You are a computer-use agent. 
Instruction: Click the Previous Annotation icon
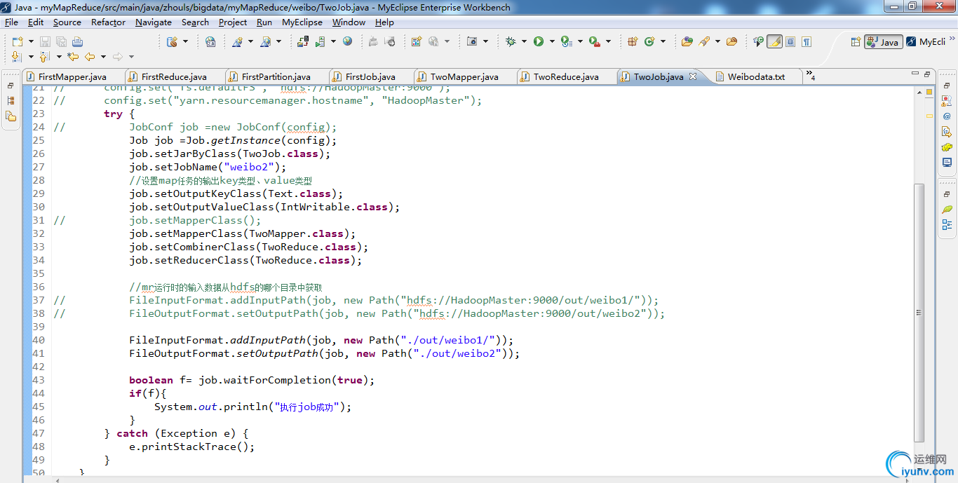click(x=44, y=57)
